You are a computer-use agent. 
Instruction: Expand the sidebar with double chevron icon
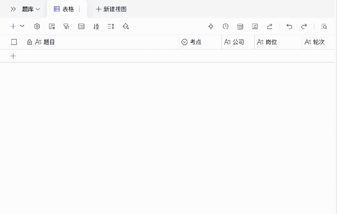coord(13,9)
